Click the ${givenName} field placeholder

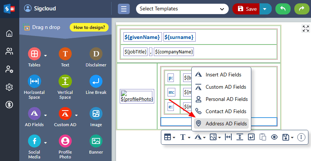click(143, 37)
